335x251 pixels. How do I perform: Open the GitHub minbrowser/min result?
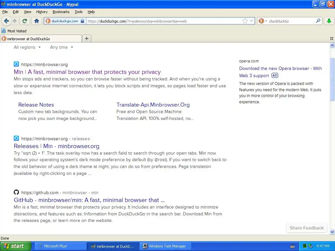point(89,200)
